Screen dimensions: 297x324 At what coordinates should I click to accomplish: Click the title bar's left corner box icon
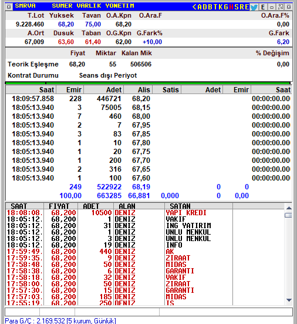9,7
